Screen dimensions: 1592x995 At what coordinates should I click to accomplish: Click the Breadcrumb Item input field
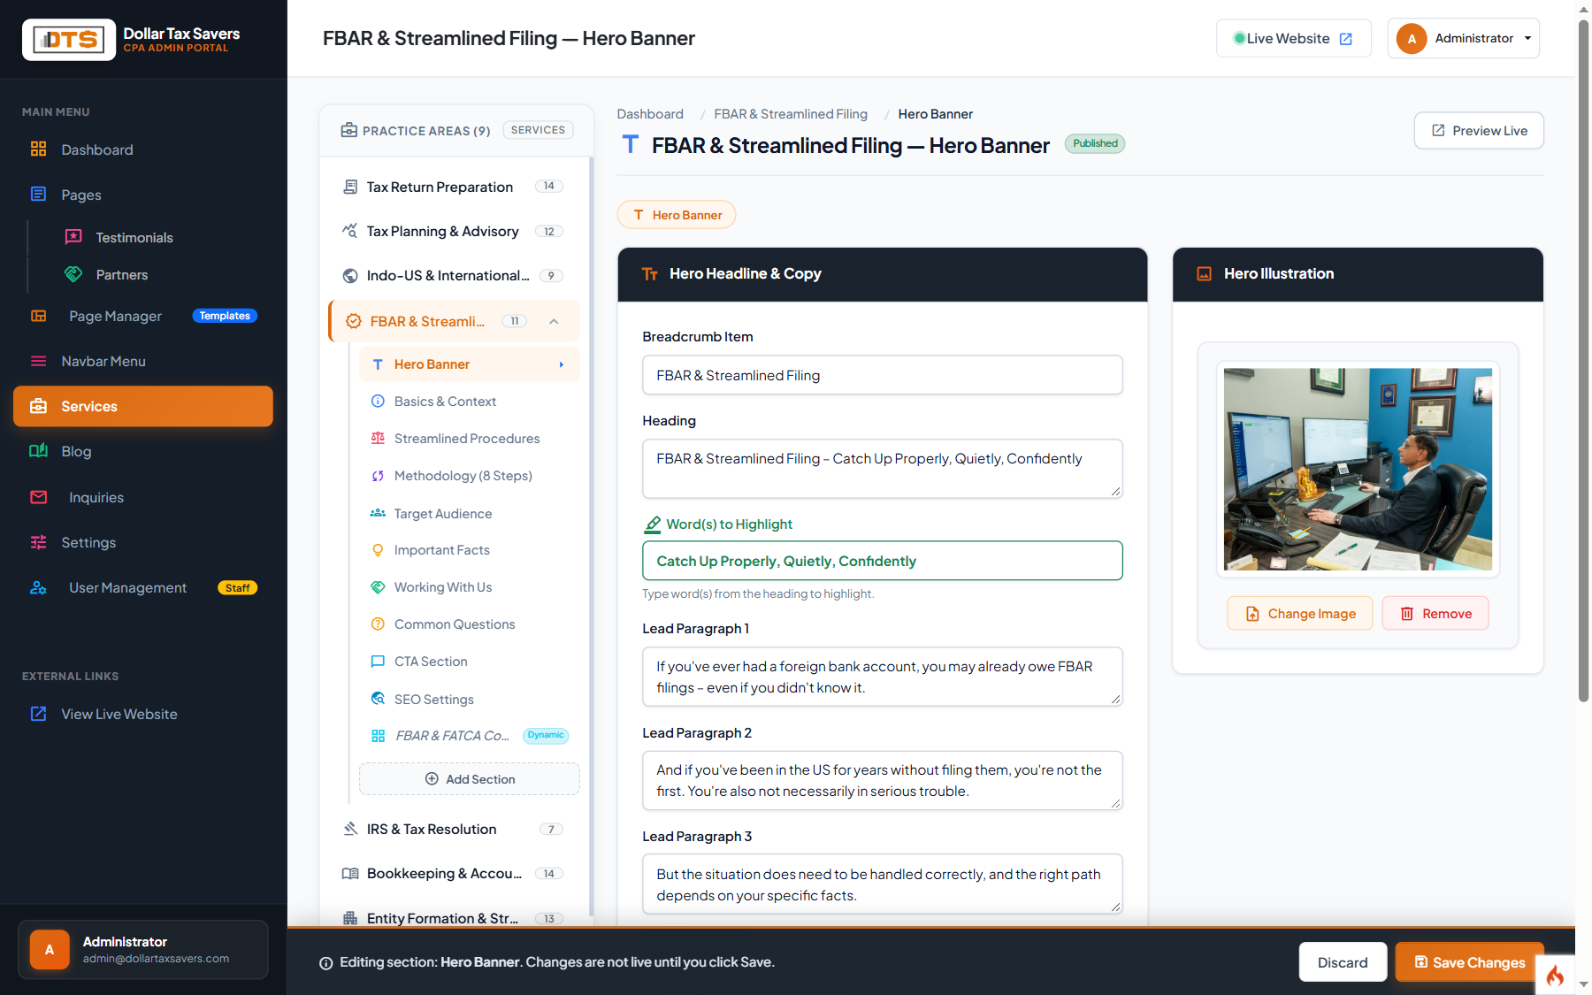click(x=883, y=375)
